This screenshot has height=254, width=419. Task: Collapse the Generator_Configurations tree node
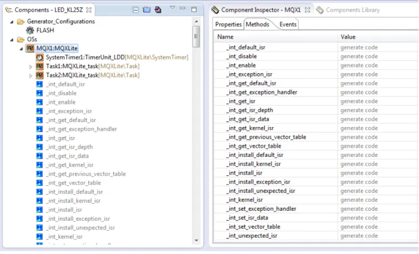pyautogui.click(x=12, y=22)
